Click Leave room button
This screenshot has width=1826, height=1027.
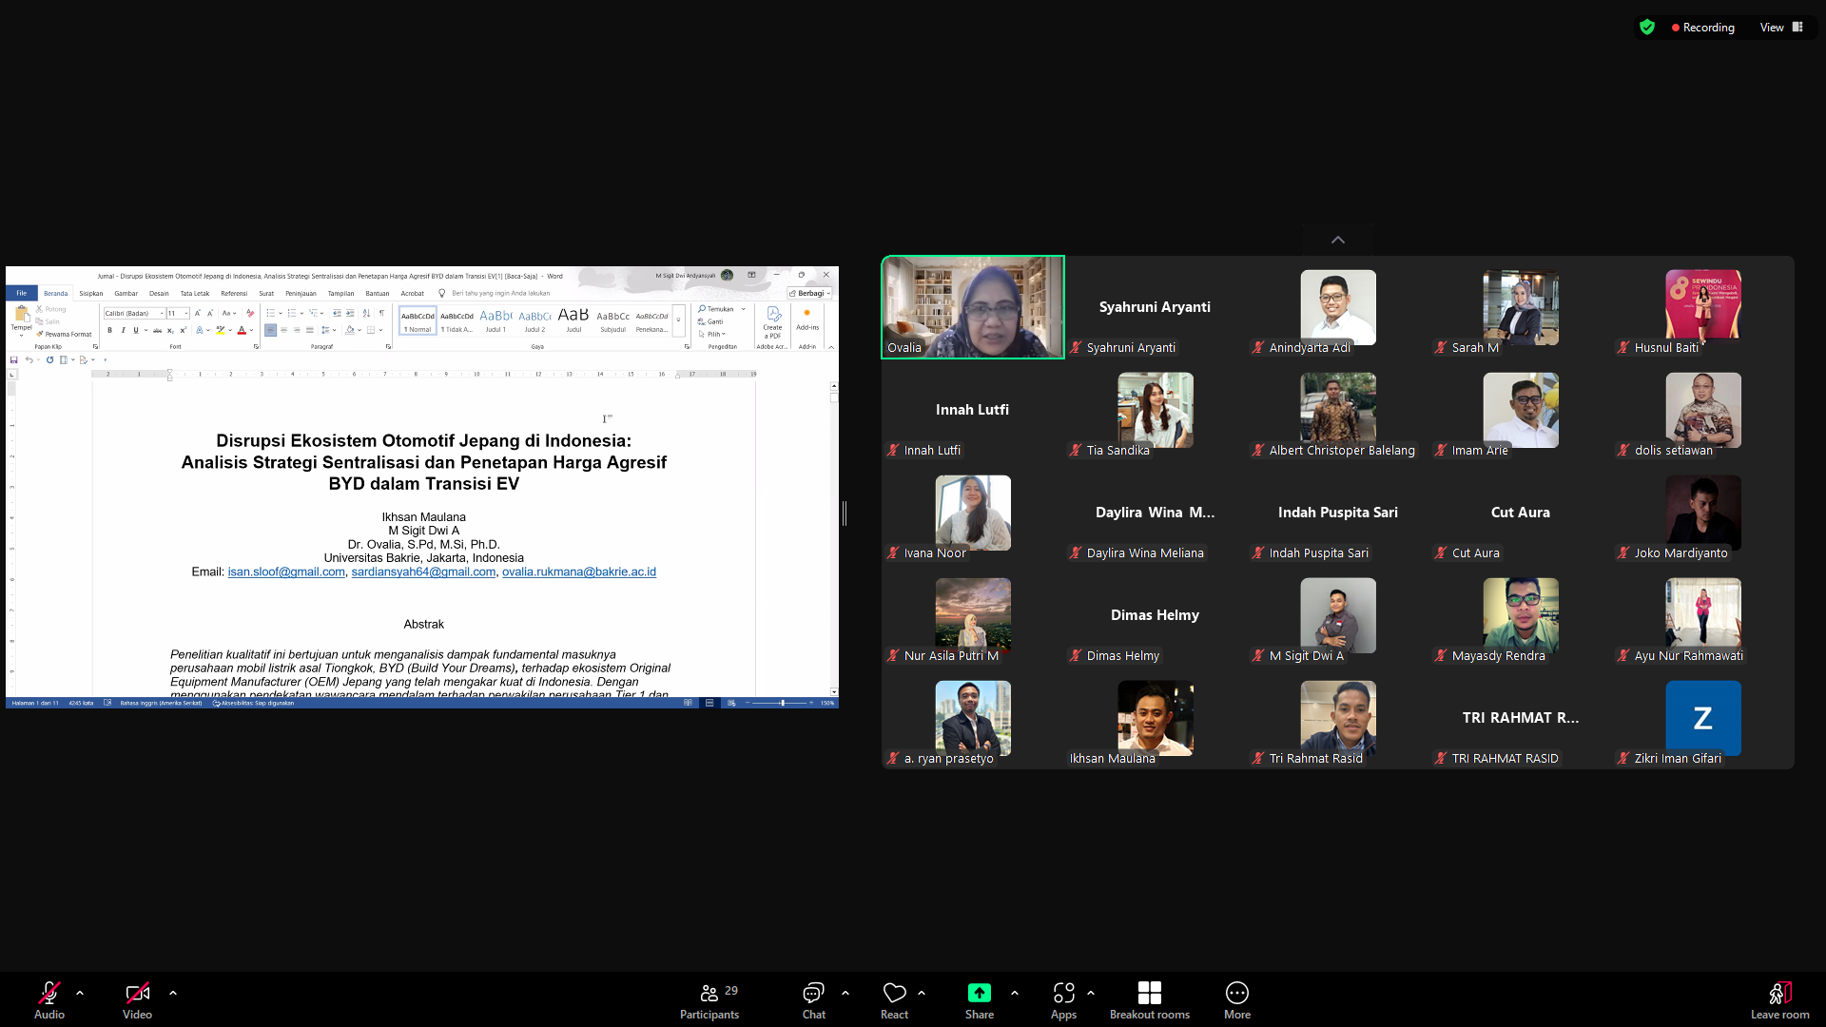coord(1779,1000)
